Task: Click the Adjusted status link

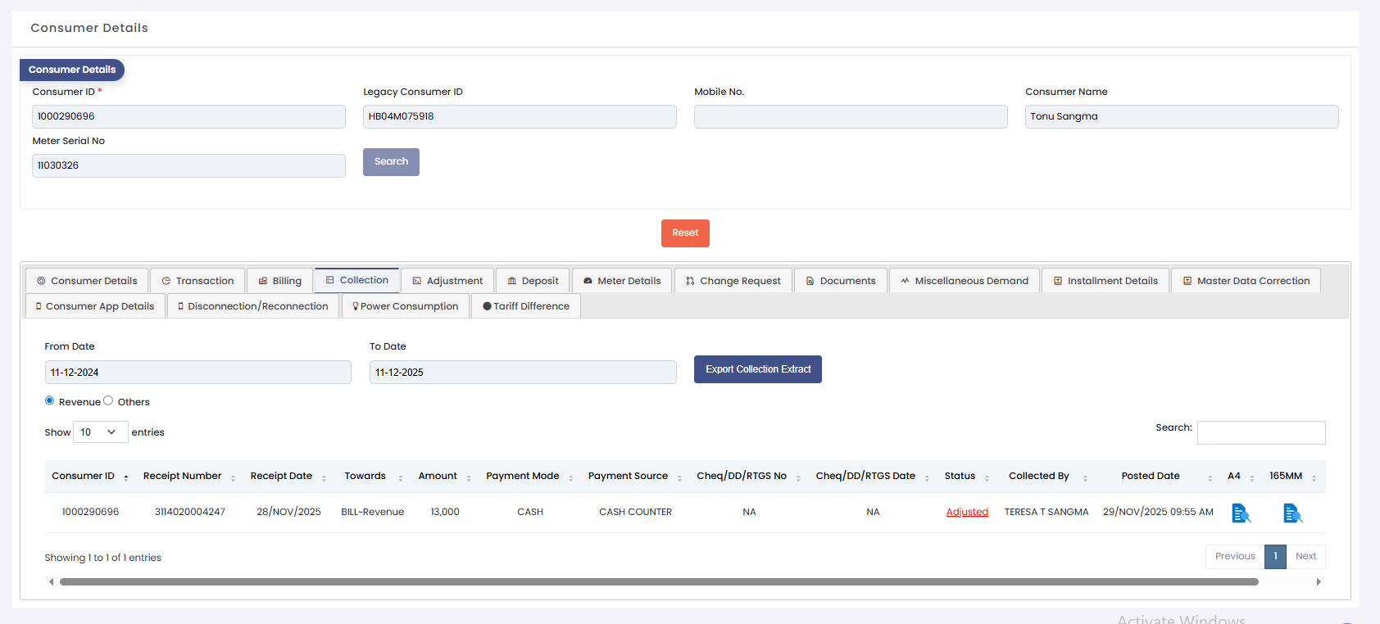Action: click(967, 512)
